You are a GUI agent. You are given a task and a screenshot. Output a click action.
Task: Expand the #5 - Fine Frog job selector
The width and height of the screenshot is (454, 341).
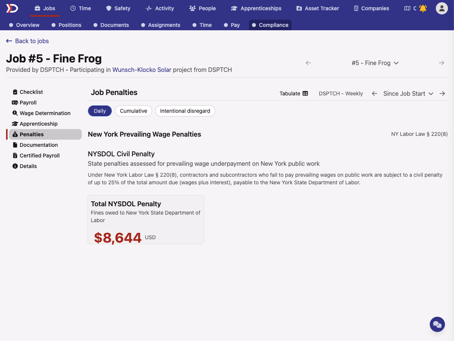(375, 63)
